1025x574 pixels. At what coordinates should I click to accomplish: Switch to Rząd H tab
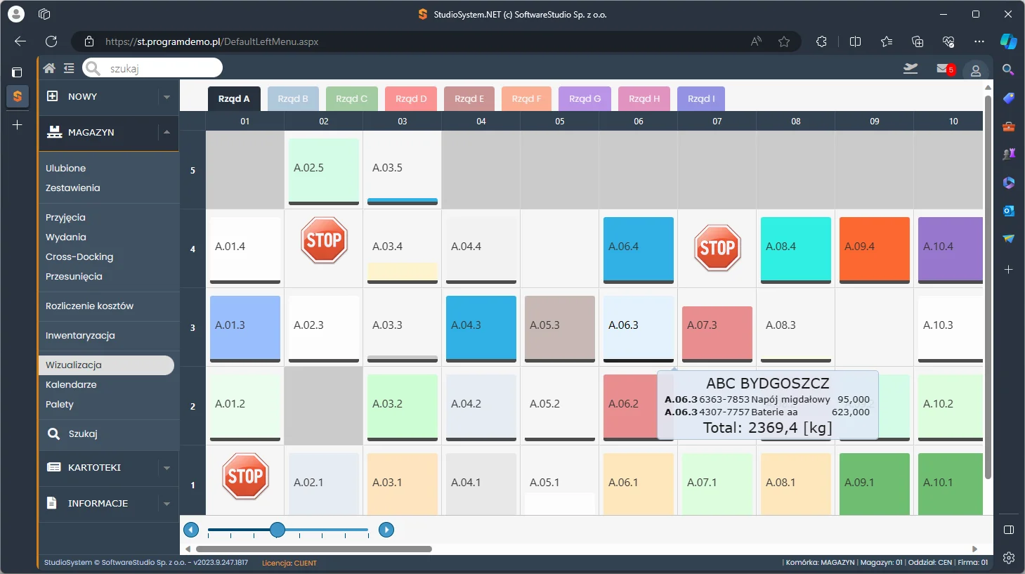[x=644, y=99]
